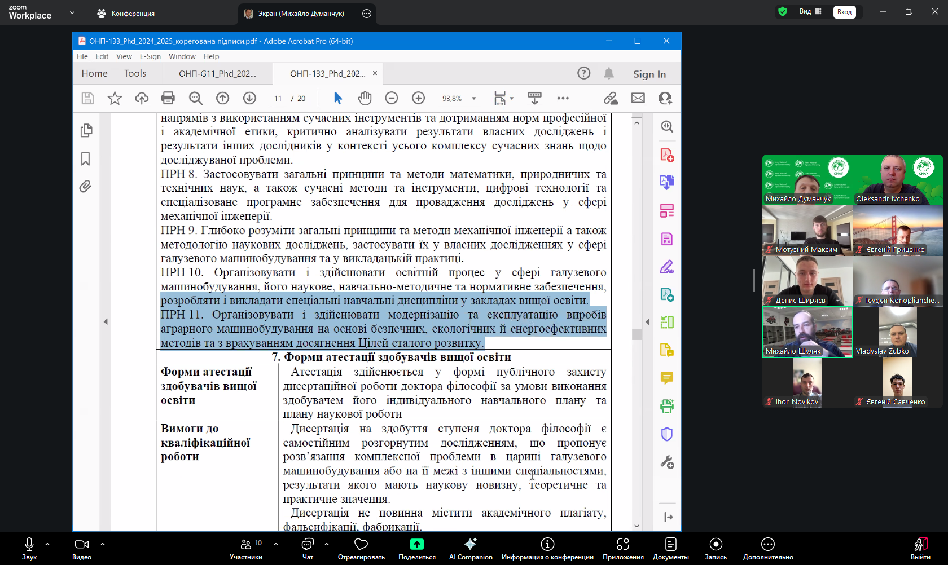Expand Zoom Workplace dropdown chevron

(x=72, y=12)
